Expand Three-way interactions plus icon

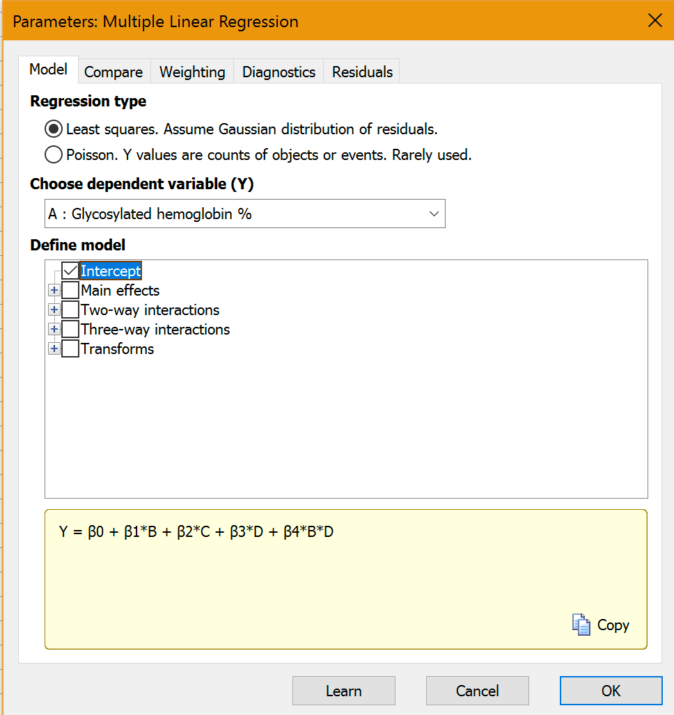(54, 330)
